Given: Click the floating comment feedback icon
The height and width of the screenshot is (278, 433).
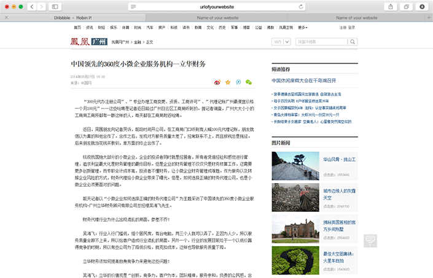Looking at the screenshot, I should pyautogui.click(x=370, y=241).
